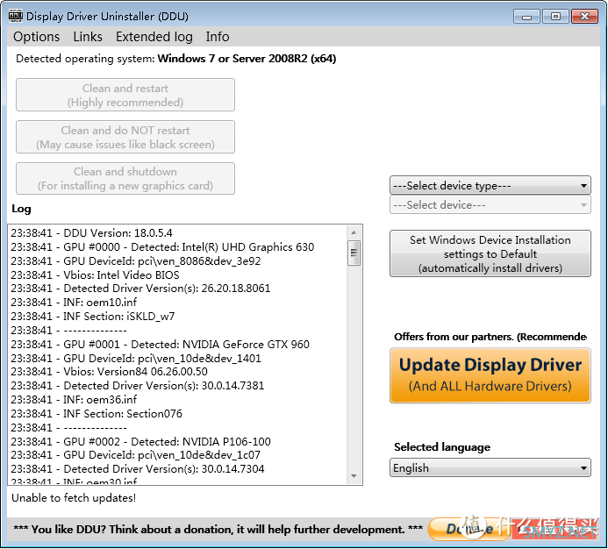Click log scrollbar up arrow
This screenshot has width=608, height=549.
(x=354, y=232)
